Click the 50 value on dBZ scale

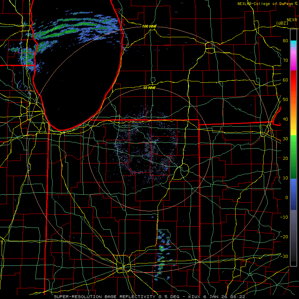coord(285,100)
